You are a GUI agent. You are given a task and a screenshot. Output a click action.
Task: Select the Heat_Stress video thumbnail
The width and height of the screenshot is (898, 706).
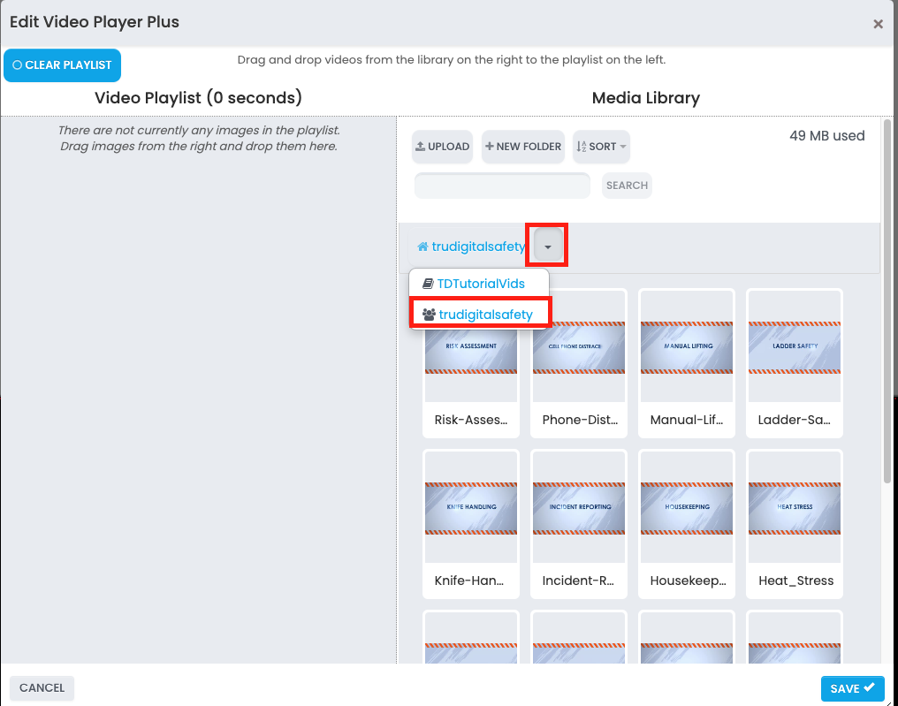[795, 508]
